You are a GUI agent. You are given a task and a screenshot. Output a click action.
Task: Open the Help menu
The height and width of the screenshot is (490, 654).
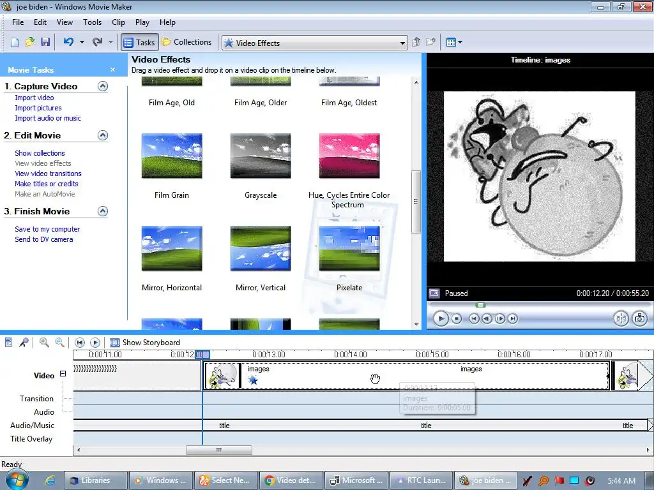point(167,22)
